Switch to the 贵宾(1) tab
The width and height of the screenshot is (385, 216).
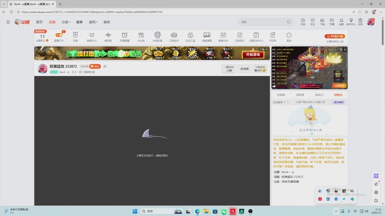319,95
